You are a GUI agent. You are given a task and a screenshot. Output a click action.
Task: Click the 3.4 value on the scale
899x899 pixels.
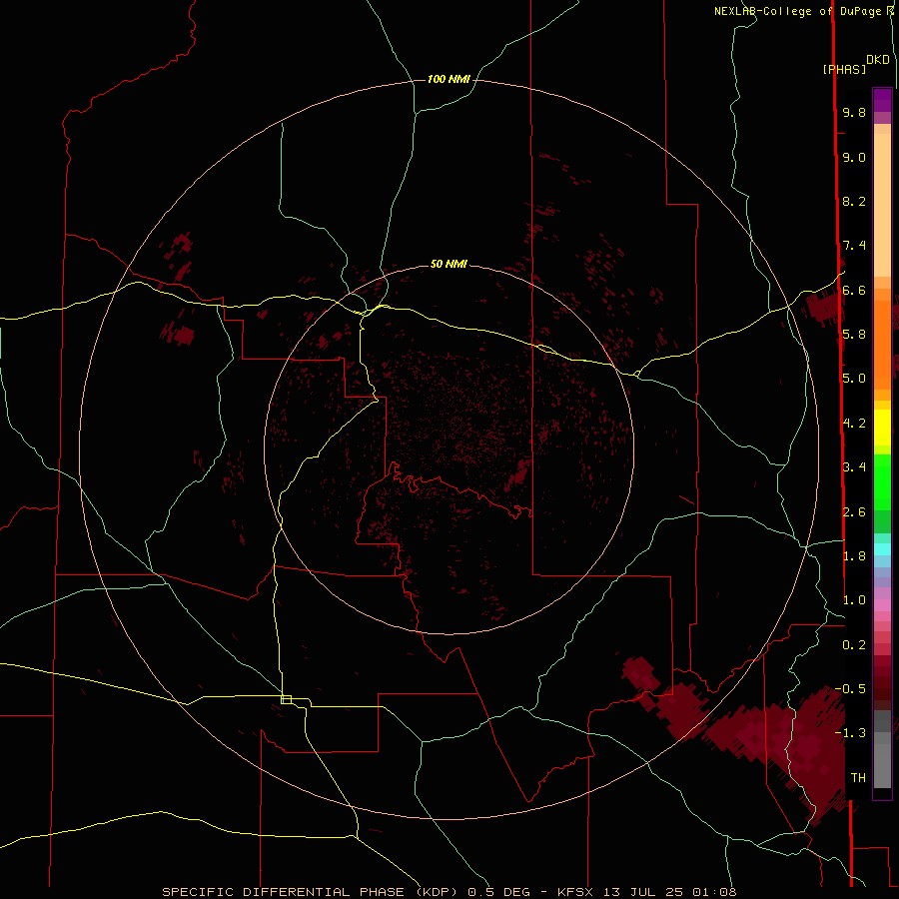[x=854, y=467]
